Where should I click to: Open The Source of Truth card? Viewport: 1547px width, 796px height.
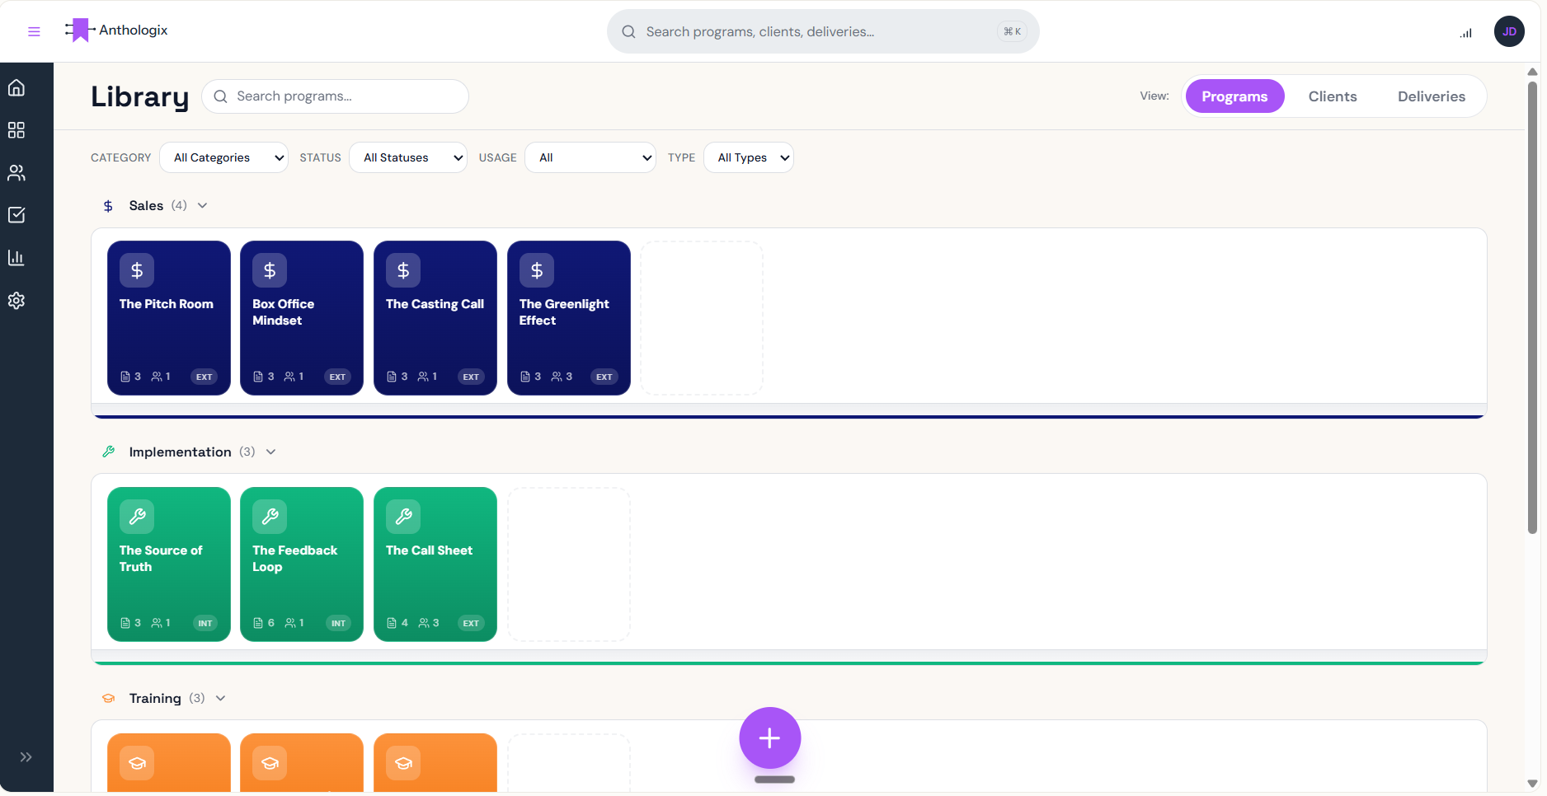click(x=169, y=564)
